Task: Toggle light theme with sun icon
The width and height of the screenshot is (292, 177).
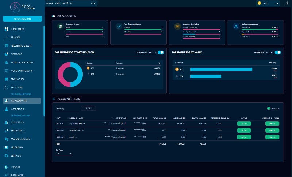Action: (x=287, y=3)
